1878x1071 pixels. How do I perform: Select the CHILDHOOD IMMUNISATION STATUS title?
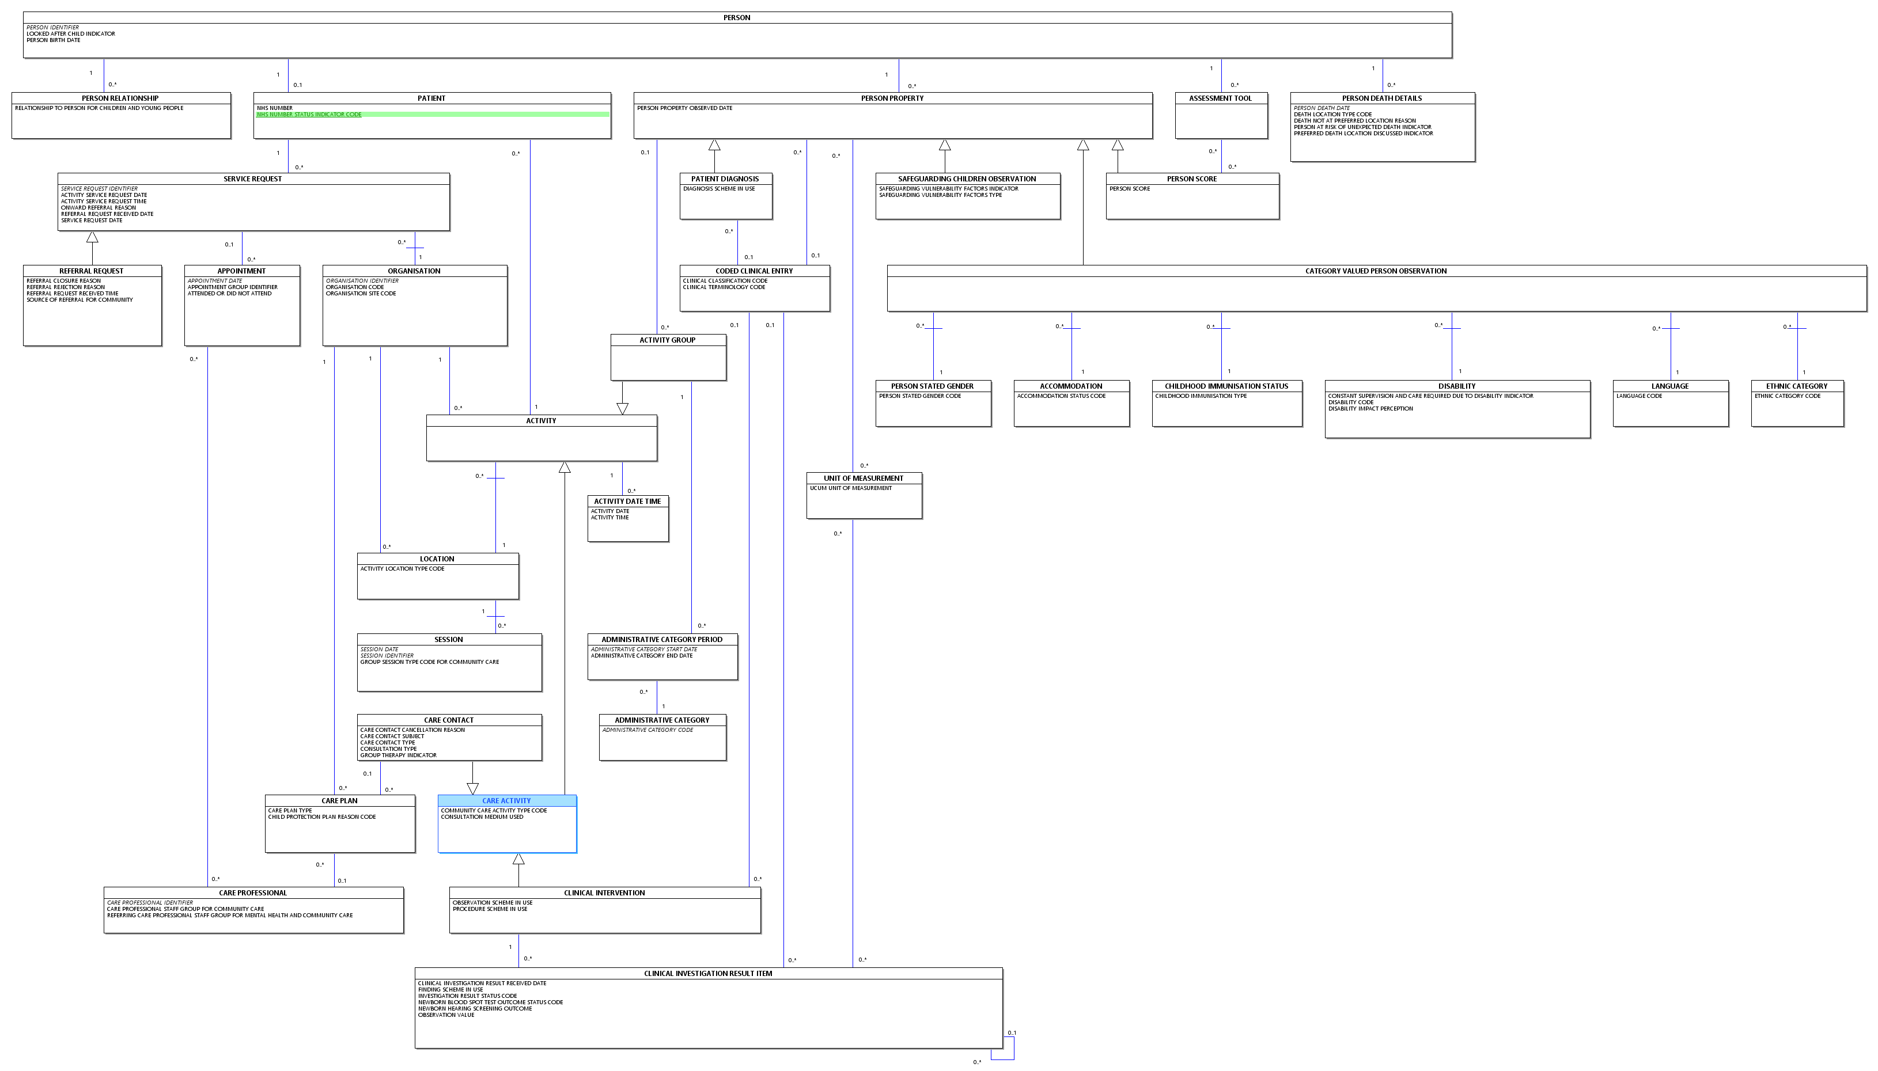[1226, 386]
